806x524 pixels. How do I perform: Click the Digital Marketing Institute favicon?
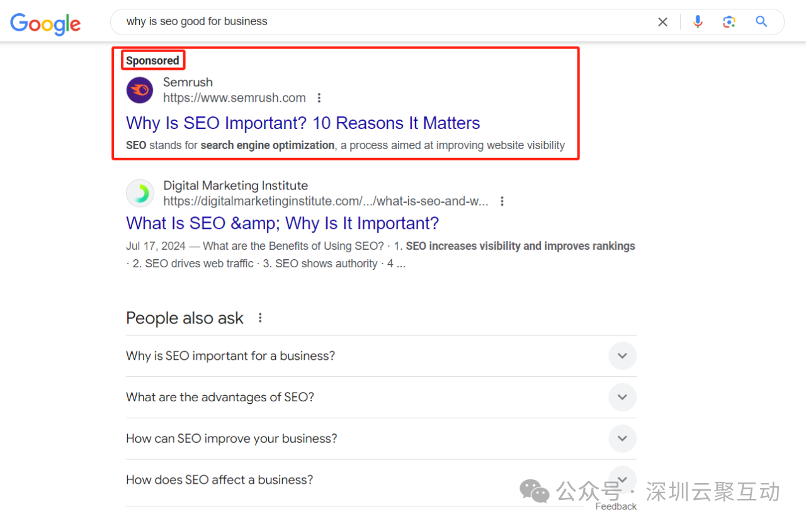(140, 193)
